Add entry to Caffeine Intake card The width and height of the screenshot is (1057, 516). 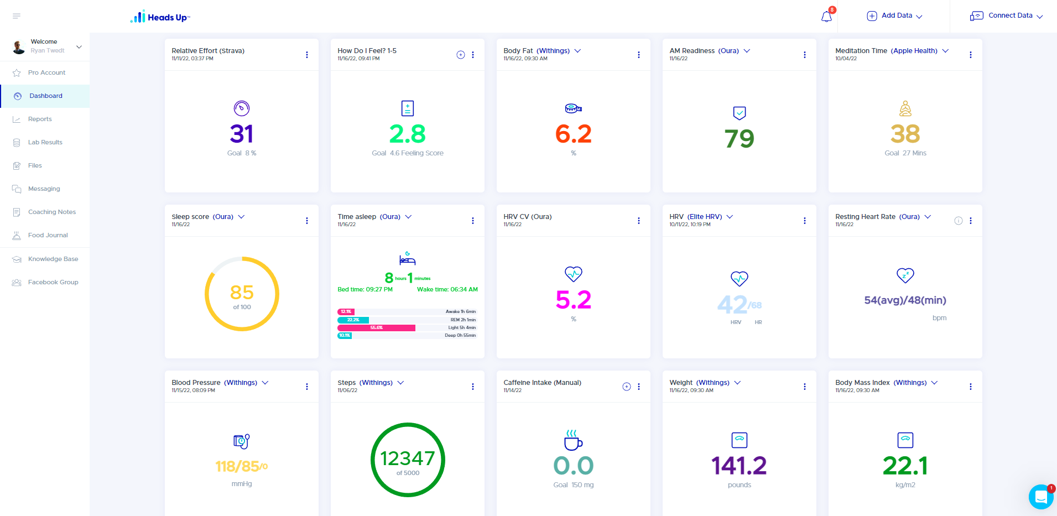[x=627, y=387]
